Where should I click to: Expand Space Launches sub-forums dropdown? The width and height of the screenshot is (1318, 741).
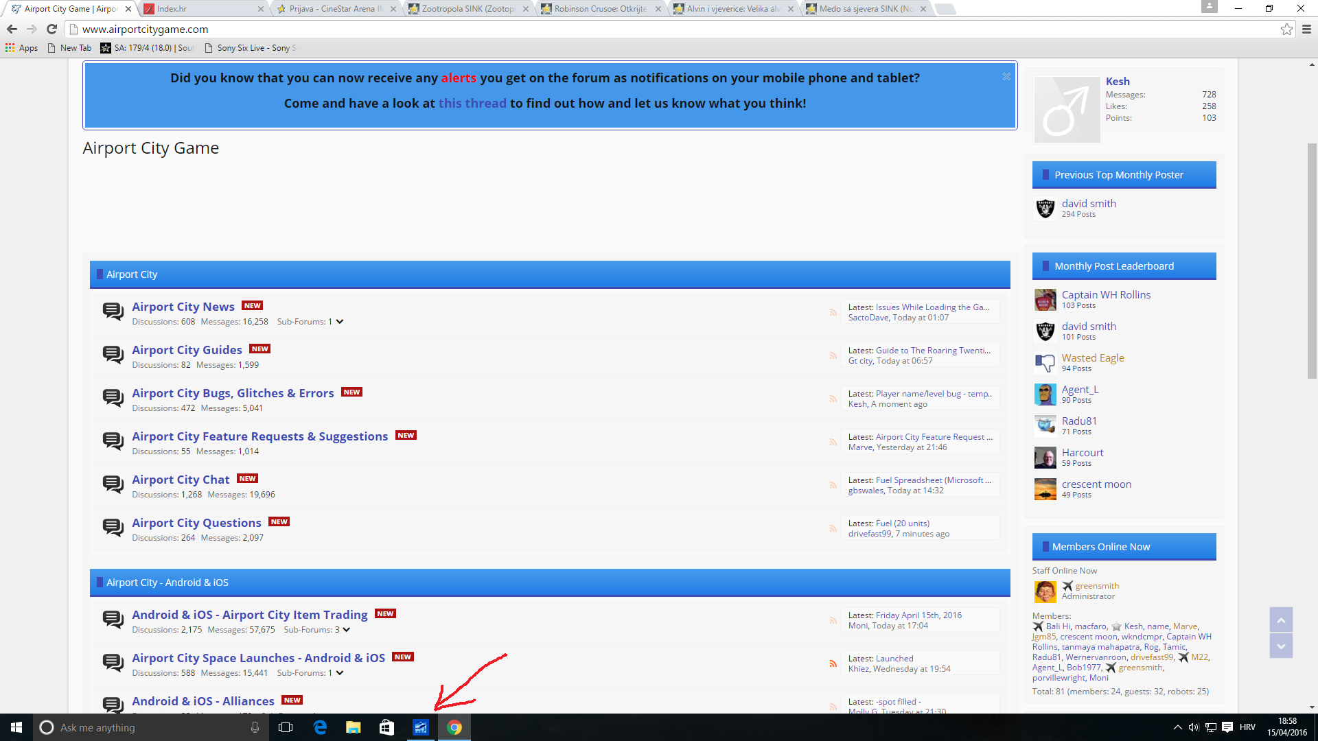[340, 673]
